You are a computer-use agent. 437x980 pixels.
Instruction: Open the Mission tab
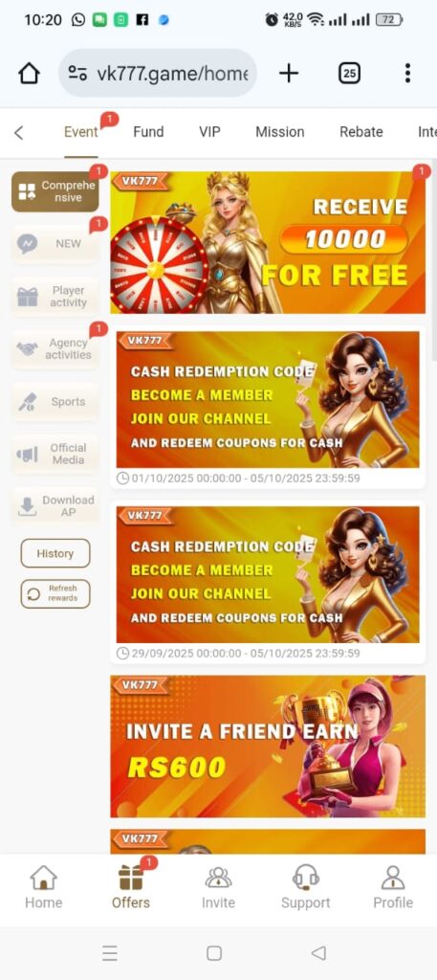[279, 132]
